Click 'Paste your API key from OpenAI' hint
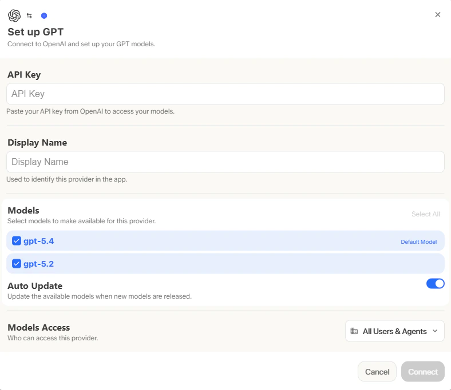 [90, 111]
